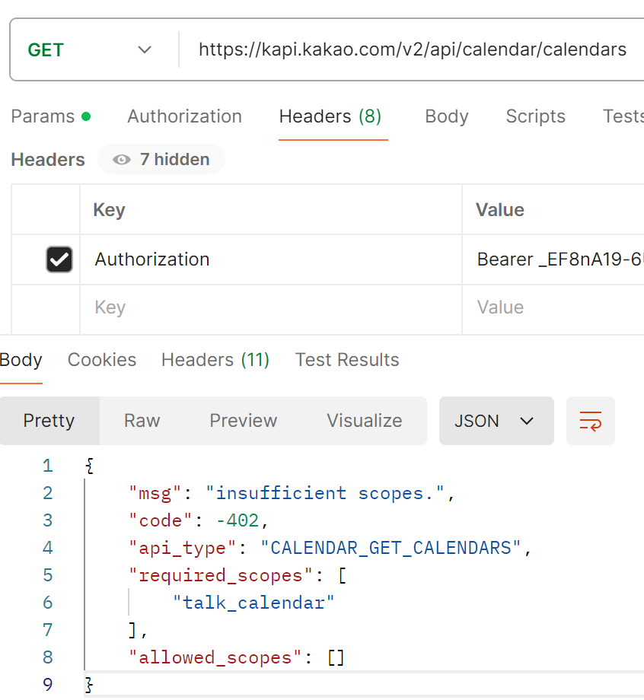Open the response Cookies tab
This screenshot has height=700, width=644.
[102, 360]
